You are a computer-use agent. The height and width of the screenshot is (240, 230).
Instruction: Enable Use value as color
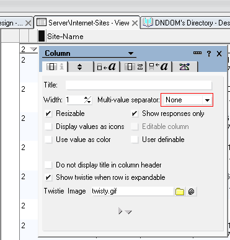tap(48, 140)
